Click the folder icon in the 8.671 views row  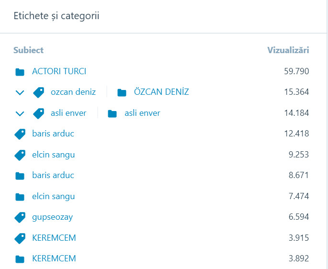[20, 176]
